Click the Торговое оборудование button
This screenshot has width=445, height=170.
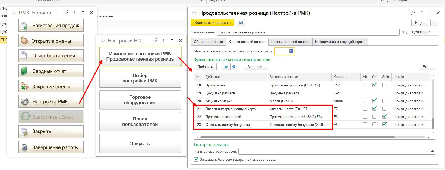tap(140, 100)
